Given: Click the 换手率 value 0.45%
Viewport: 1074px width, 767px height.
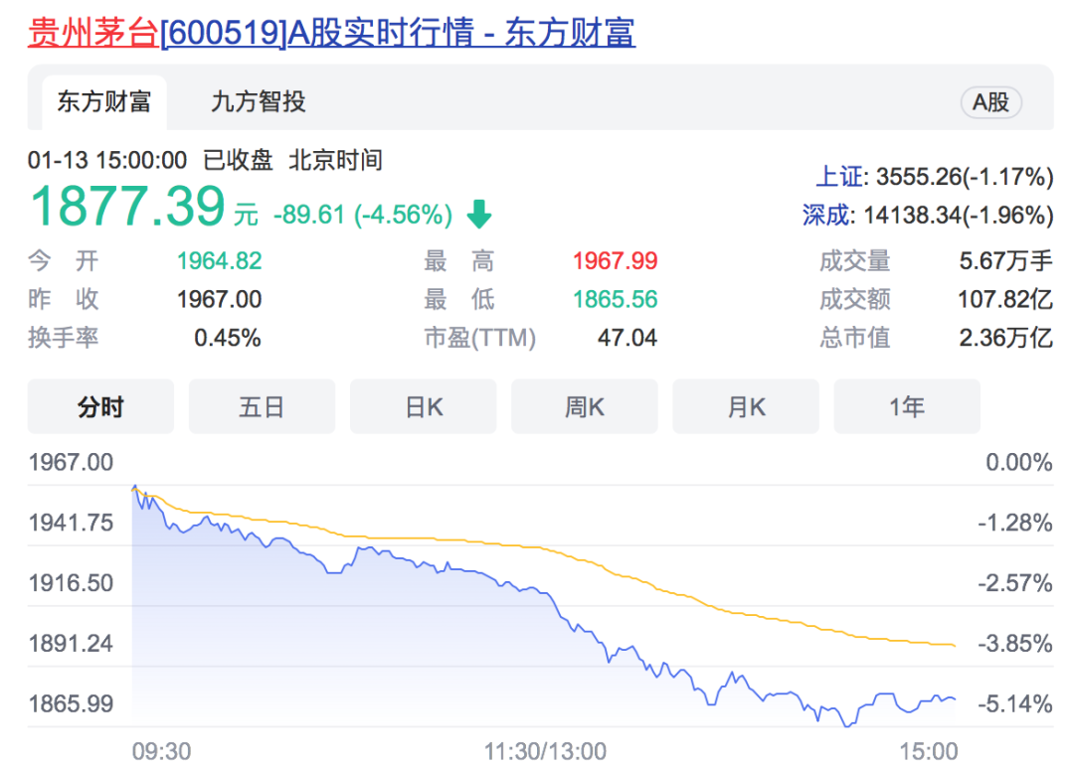Looking at the screenshot, I should [x=228, y=338].
